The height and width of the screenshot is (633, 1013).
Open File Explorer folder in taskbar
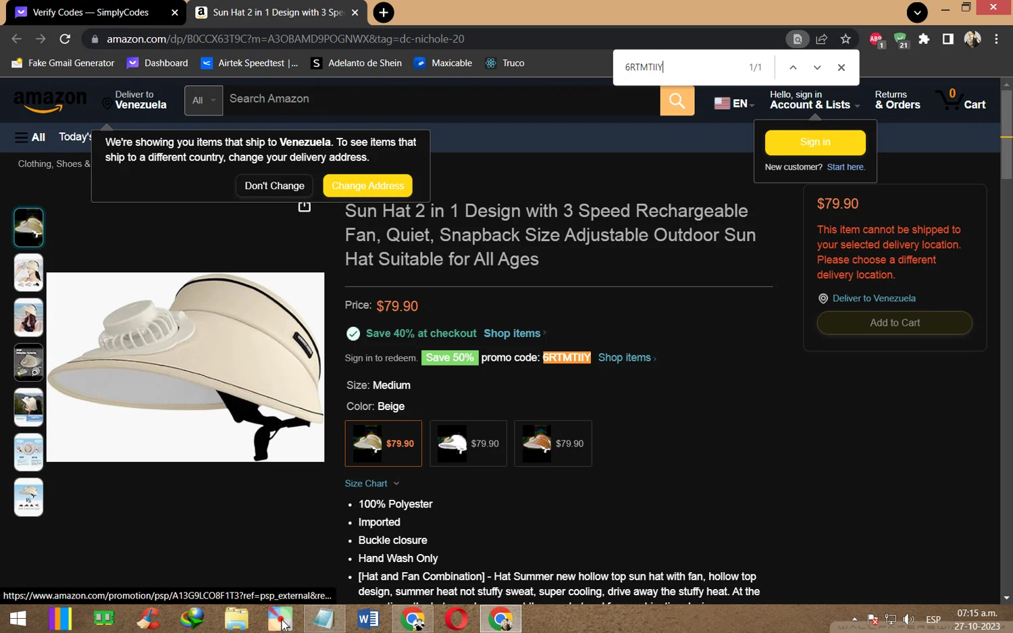pyautogui.click(x=236, y=619)
